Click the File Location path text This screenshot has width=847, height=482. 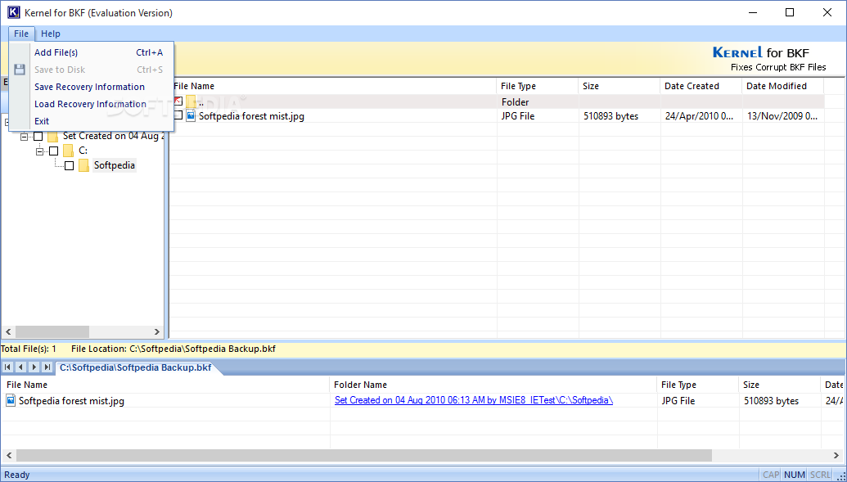pyautogui.click(x=173, y=349)
